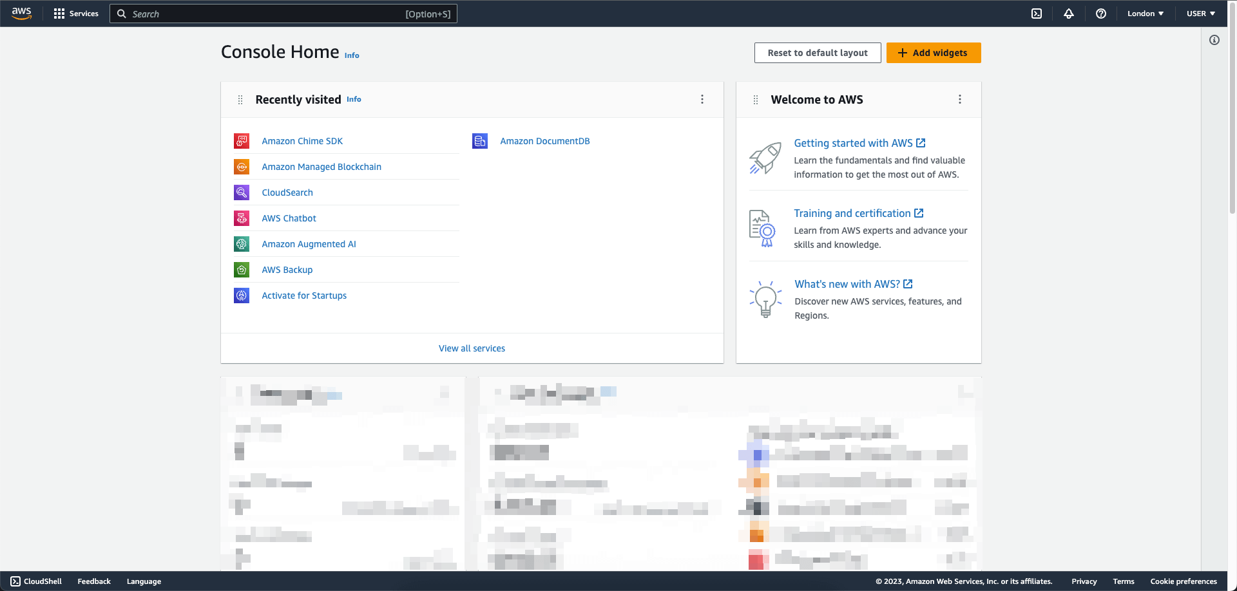The width and height of the screenshot is (1237, 591).
Task: Open the Services grid menu
Action: pyautogui.click(x=76, y=14)
